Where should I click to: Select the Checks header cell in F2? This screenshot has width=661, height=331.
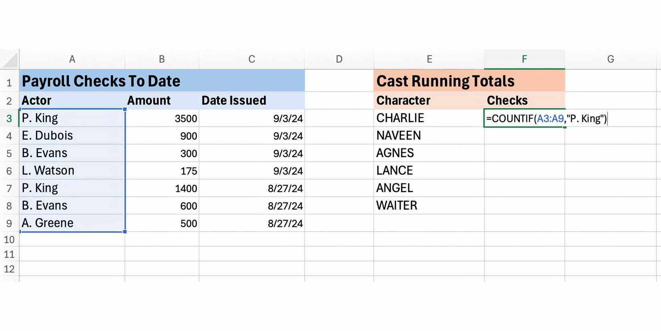507,100
